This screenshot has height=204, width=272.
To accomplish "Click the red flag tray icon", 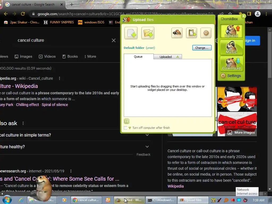I will 233,200.
